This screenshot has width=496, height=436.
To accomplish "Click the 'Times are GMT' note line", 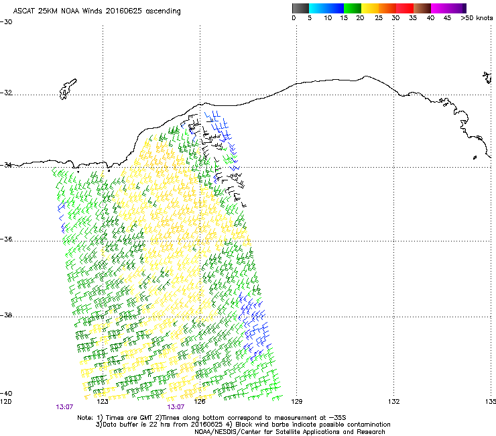I will tap(212, 418).
